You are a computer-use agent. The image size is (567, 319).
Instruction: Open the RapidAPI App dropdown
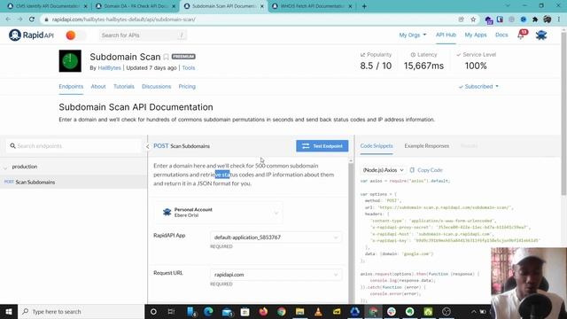[x=276, y=237]
